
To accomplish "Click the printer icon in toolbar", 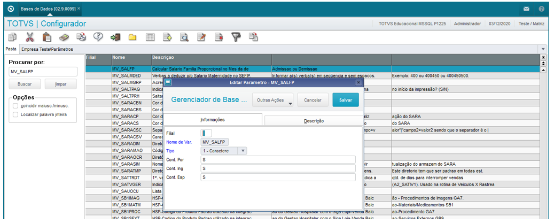I will [81, 37].
